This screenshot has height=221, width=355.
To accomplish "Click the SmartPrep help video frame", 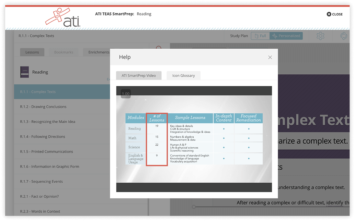I will [x=194, y=139].
